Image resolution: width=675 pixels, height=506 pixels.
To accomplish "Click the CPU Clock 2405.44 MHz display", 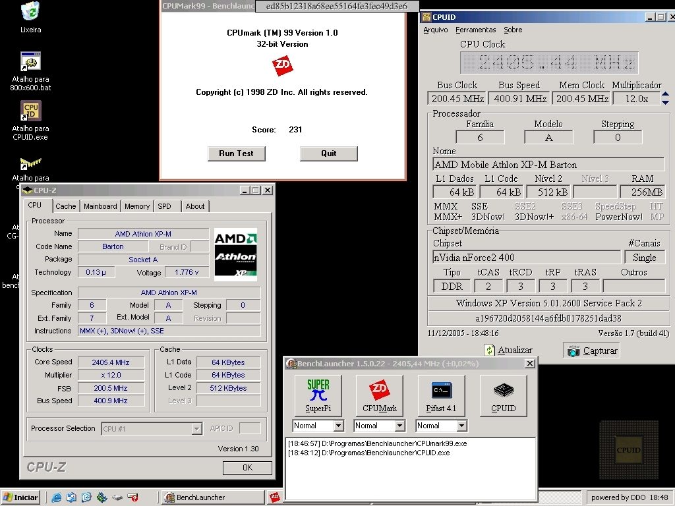I will point(549,63).
